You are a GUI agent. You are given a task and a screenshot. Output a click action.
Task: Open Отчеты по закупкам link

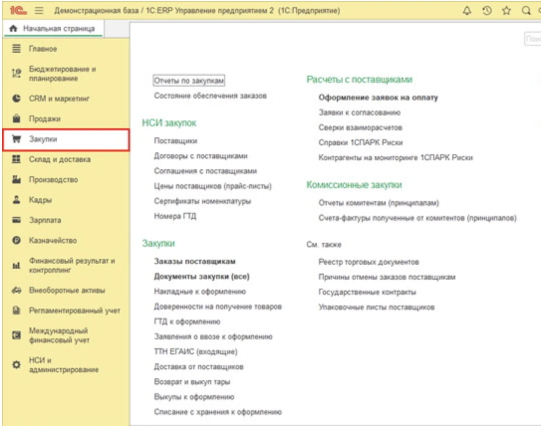(x=190, y=81)
